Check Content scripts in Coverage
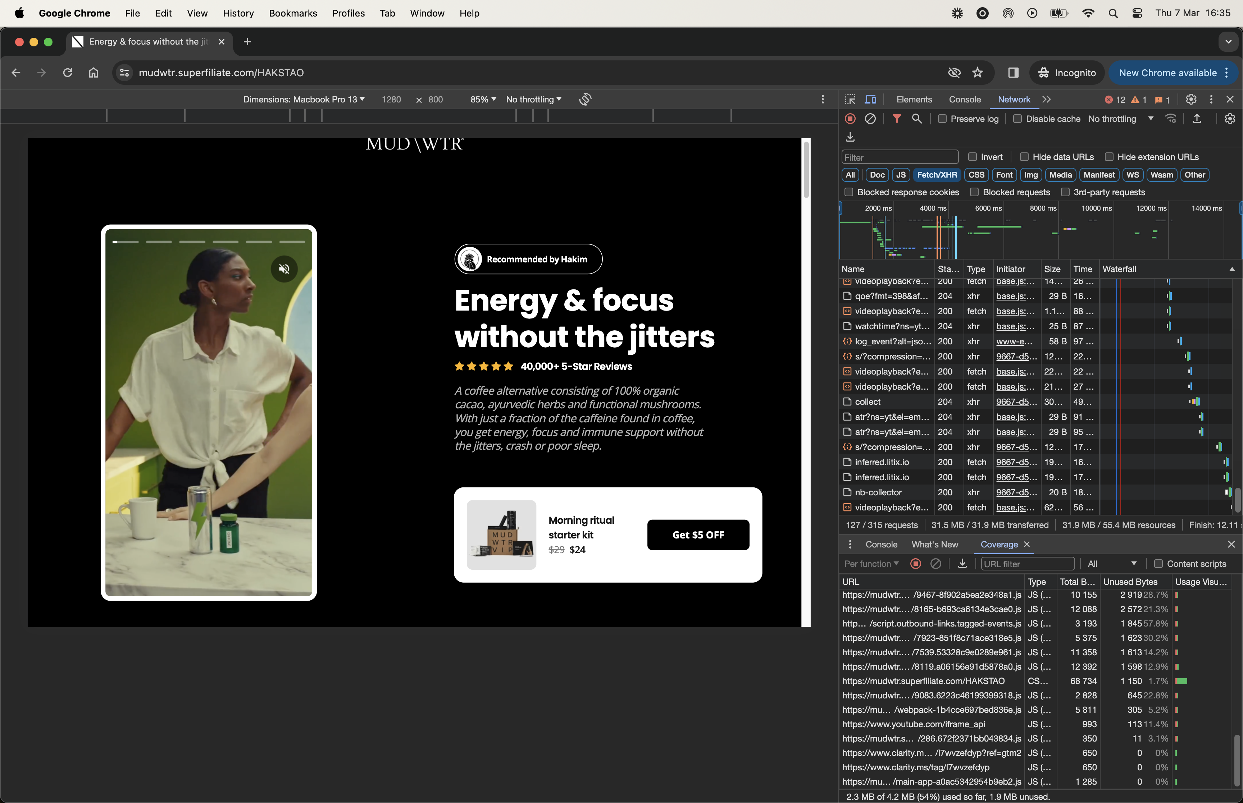This screenshot has width=1243, height=803. (1158, 564)
